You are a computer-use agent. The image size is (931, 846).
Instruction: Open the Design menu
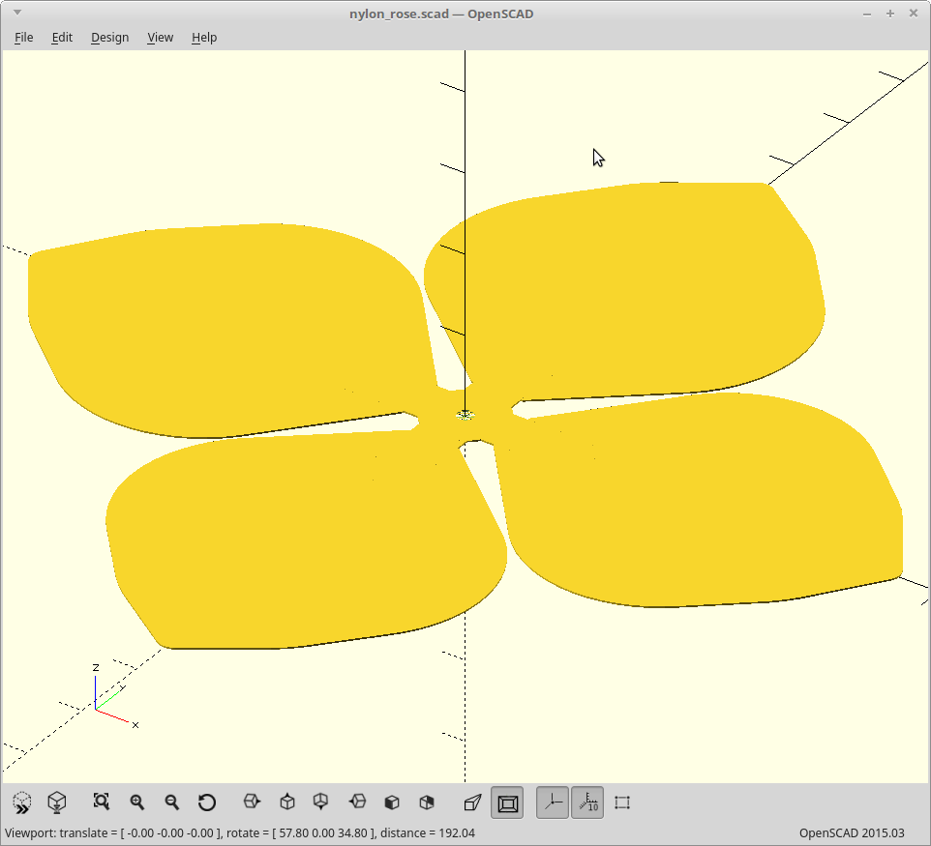point(110,38)
